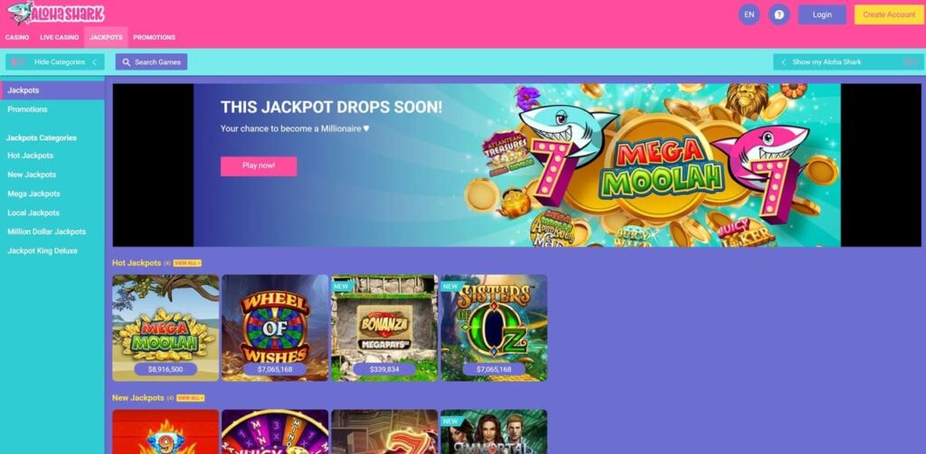Click the pink Play now! button
The image size is (926, 454).
pos(259,166)
